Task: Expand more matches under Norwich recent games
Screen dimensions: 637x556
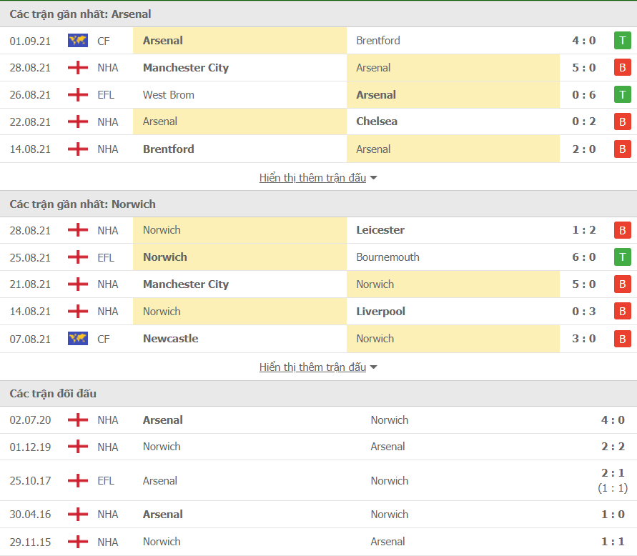Action: 313,367
